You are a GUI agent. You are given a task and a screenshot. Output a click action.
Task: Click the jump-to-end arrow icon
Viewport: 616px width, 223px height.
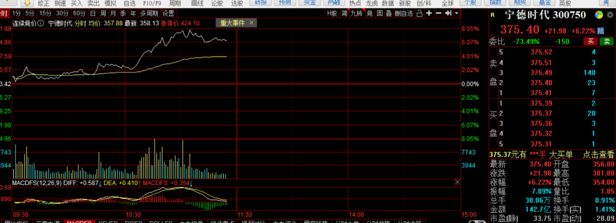pos(448,13)
